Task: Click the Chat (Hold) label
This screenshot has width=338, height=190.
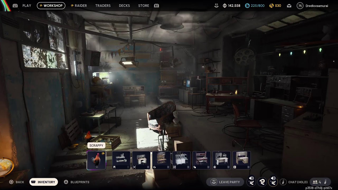Action: 298,182
